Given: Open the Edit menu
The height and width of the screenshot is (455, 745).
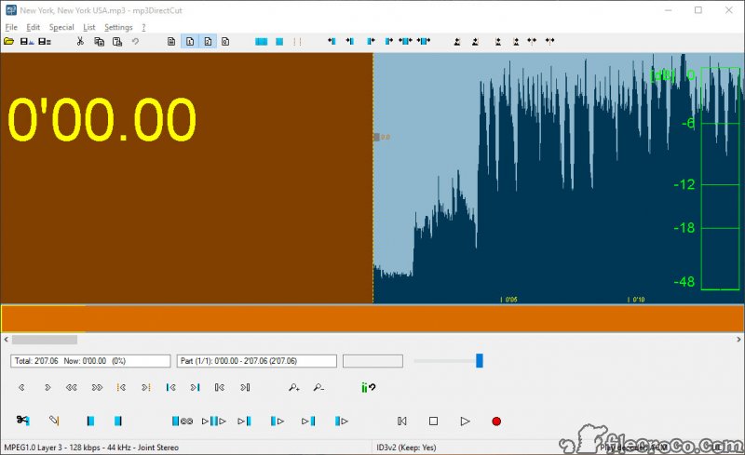Looking at the screenshot, I should coord(33,27).
